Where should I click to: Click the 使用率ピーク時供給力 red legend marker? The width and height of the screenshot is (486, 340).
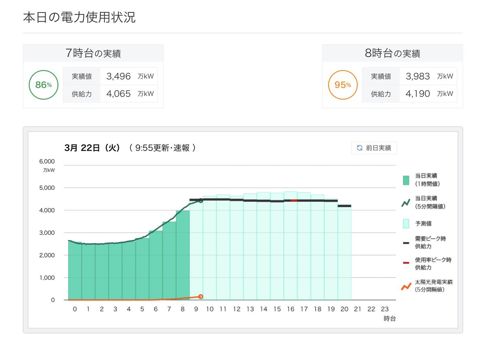pos(406,263)
